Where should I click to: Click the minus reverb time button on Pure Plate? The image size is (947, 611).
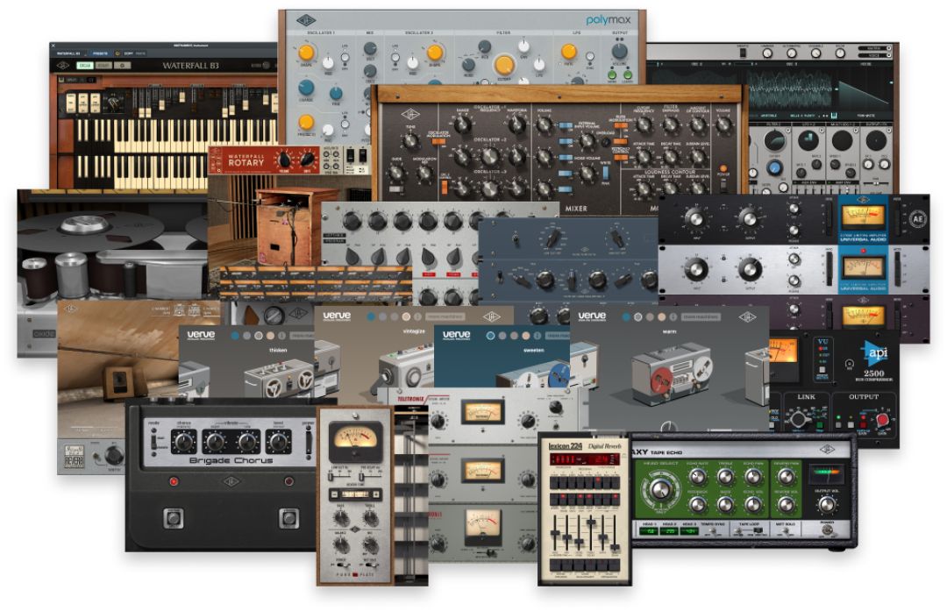point(334,494)
